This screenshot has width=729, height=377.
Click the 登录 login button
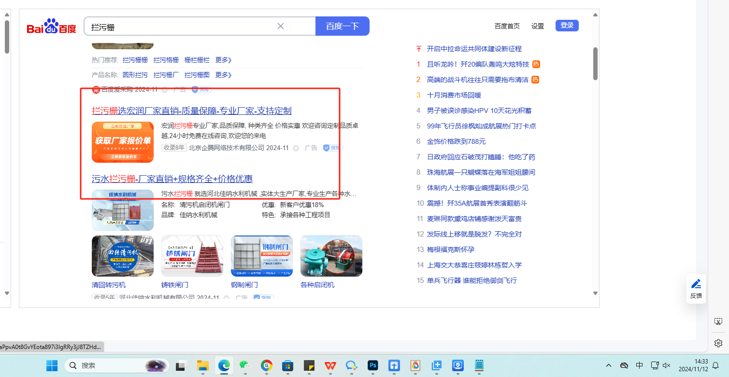coord(567,26)
